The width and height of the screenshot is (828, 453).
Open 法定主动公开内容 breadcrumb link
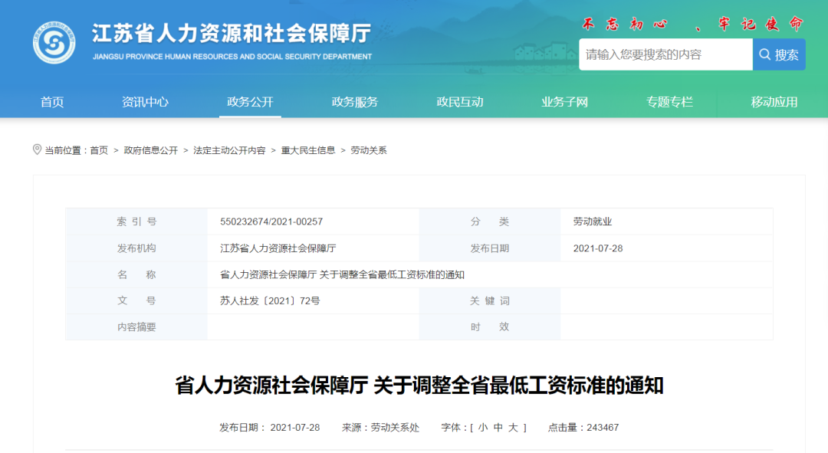coord(229,150)
